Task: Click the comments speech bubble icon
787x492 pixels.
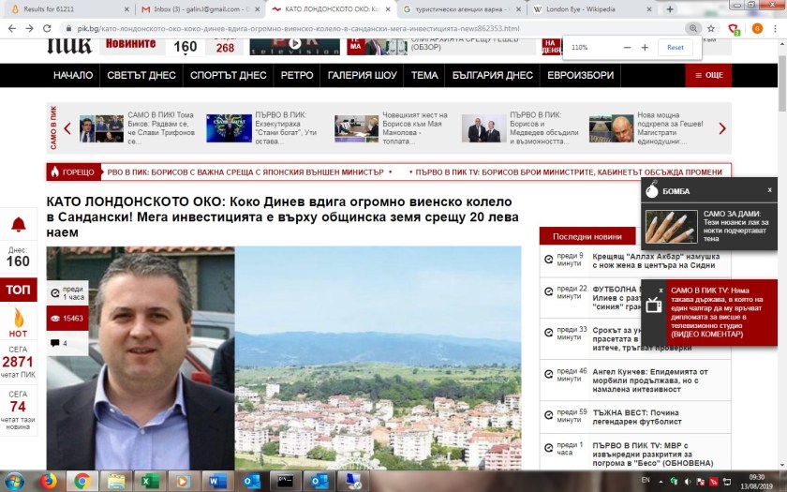Action: [54, 343]
